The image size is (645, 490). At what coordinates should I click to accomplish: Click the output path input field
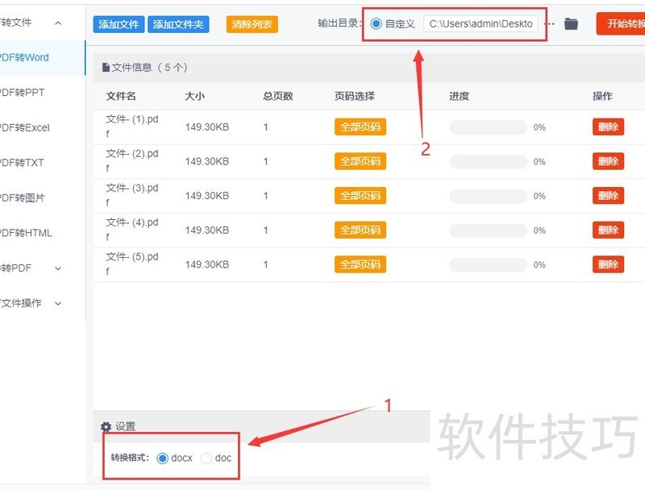click(481, 24)
